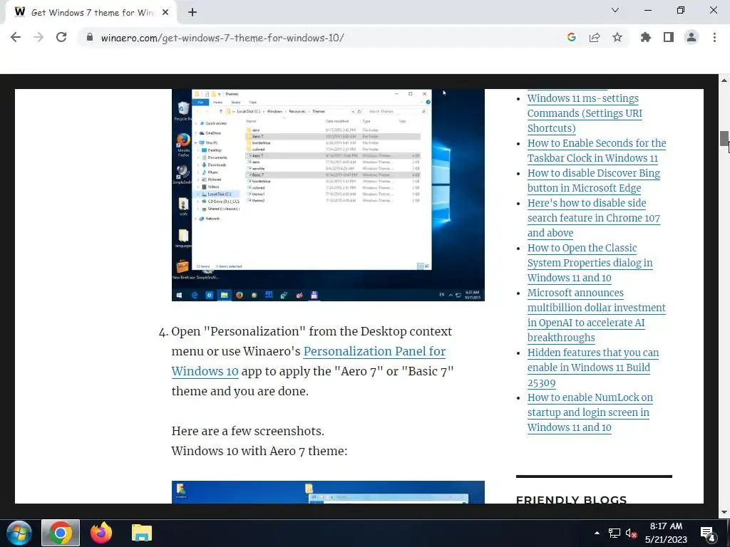Open File Explorer from the taskbar

142,533
